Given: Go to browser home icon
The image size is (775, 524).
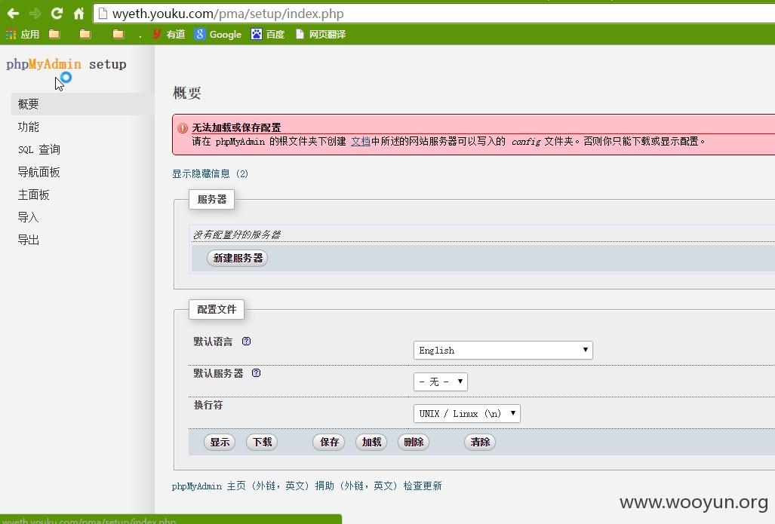Looking at the screenshot, I should tap(78, 14).
